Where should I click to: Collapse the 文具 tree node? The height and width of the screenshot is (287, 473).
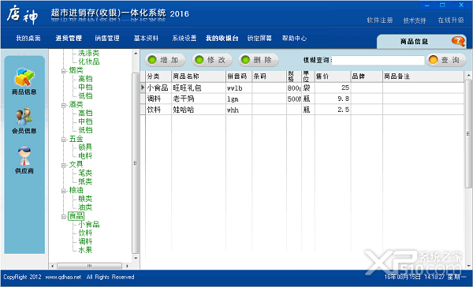pyautogui.click(x=64, y=165)
